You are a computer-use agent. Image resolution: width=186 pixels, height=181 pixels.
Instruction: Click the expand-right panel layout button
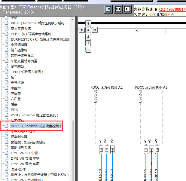coord(108,9)
